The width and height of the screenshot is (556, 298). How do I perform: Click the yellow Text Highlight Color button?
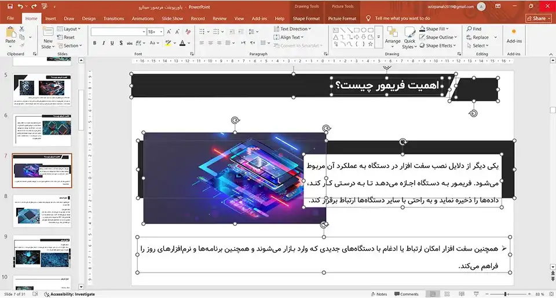click(x=168, y=43)
